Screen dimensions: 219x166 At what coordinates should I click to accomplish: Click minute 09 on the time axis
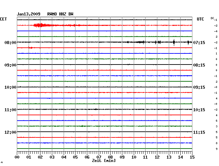[122, 157]
